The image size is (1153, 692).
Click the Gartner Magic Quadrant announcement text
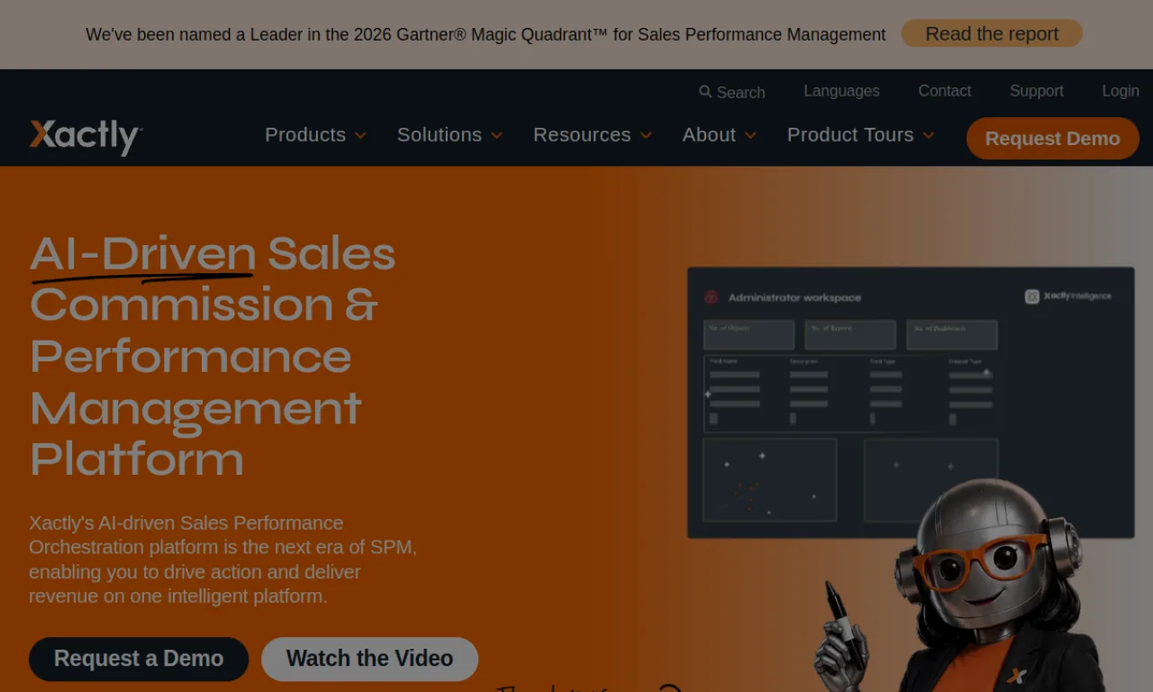[x=486, y=34]
